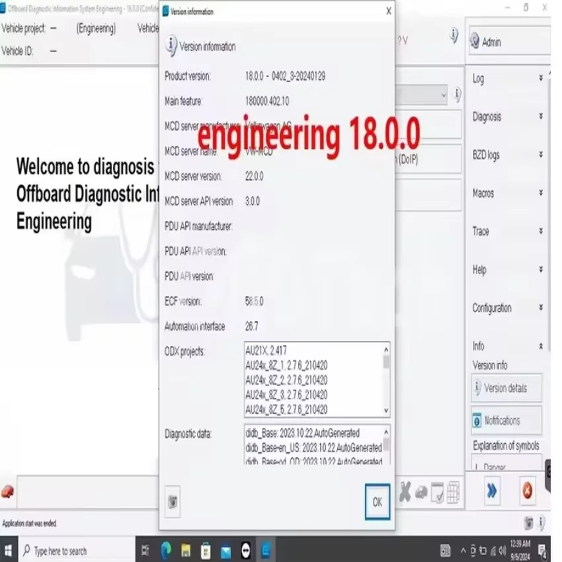Click the checklist window toolbar icon
Image resolution: width=562 pixels, height=562 pixels.
[437, 493]
